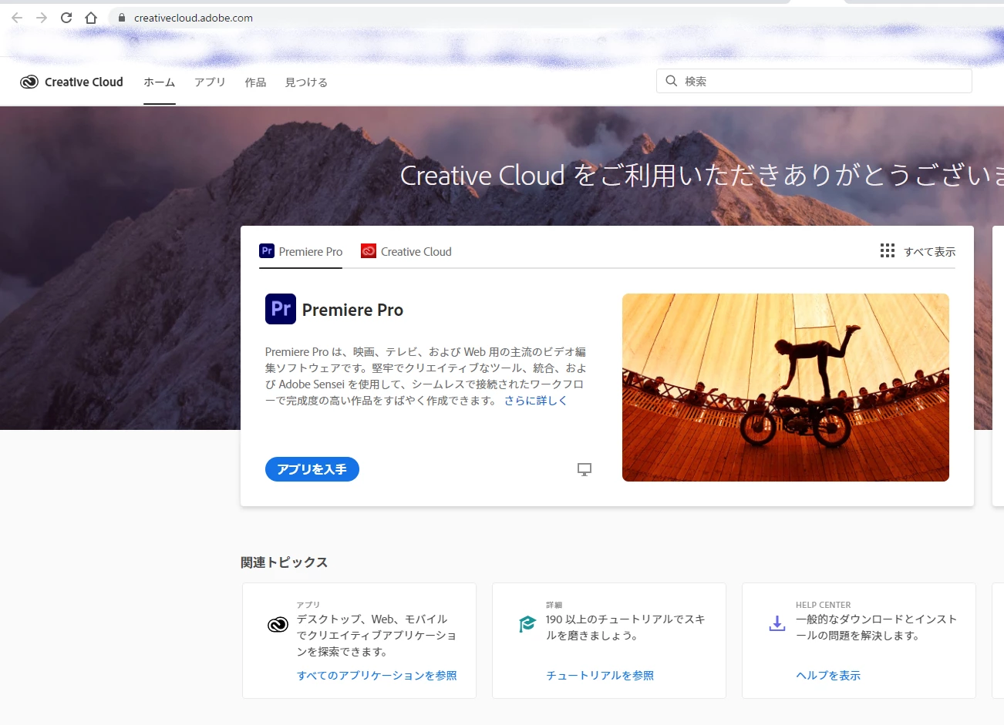Image resolution: width=1004 pixels, height=725 pixels.
Task: Click the Creative Cloud をご利用いただき banner heading
Action: tap(702, 176)
